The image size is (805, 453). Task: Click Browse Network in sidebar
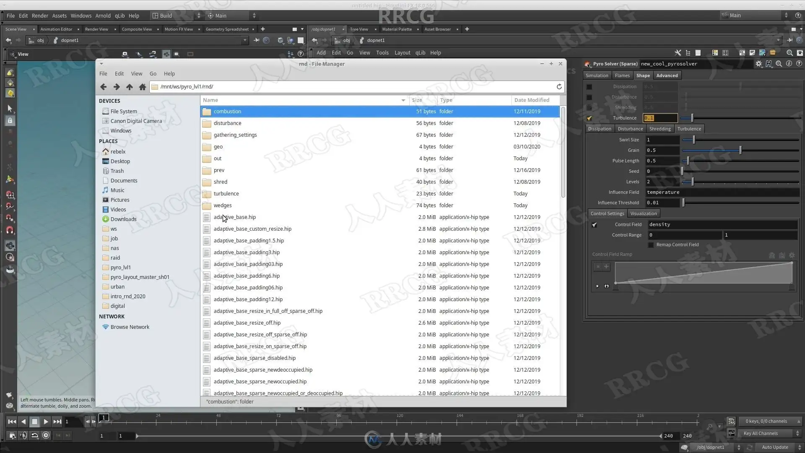point(130,327)
